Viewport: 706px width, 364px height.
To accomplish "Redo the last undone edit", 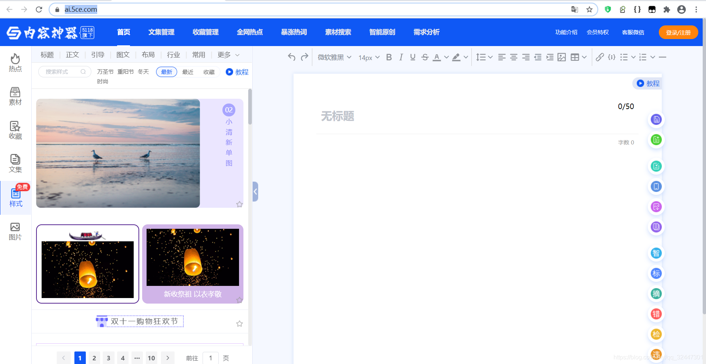I will pos(304,57).
